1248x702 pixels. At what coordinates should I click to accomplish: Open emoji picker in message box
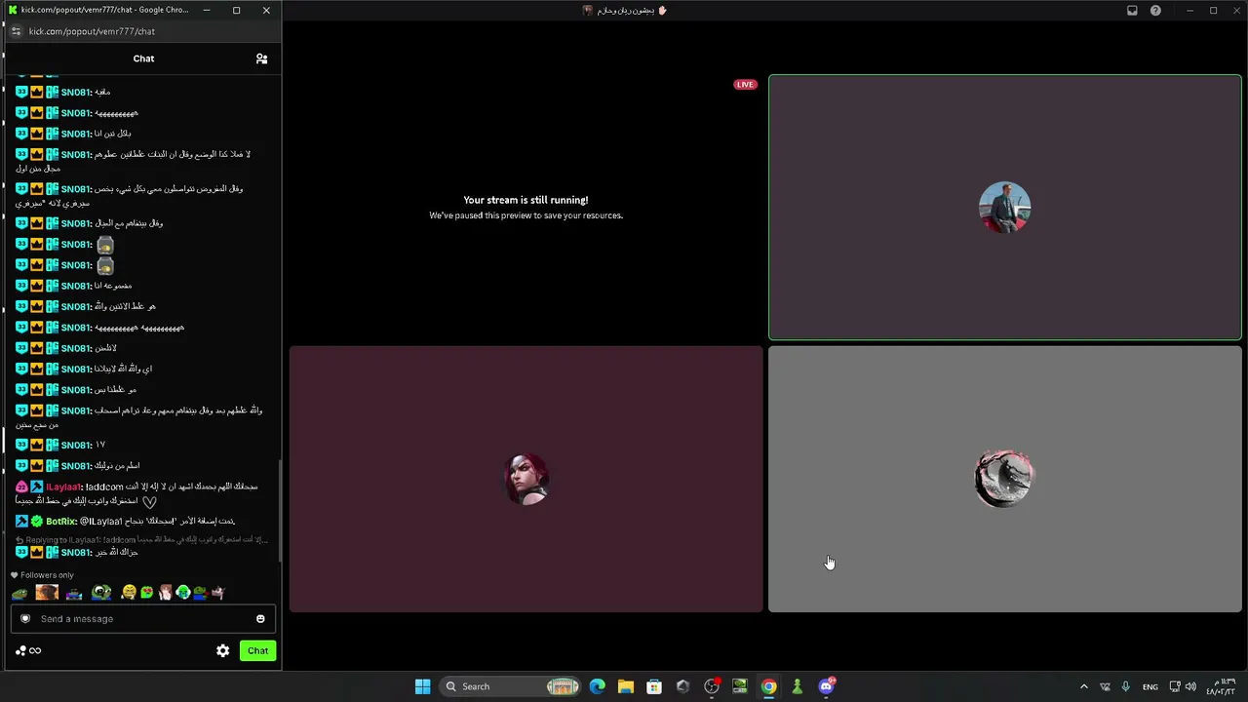tap(260, 618)
